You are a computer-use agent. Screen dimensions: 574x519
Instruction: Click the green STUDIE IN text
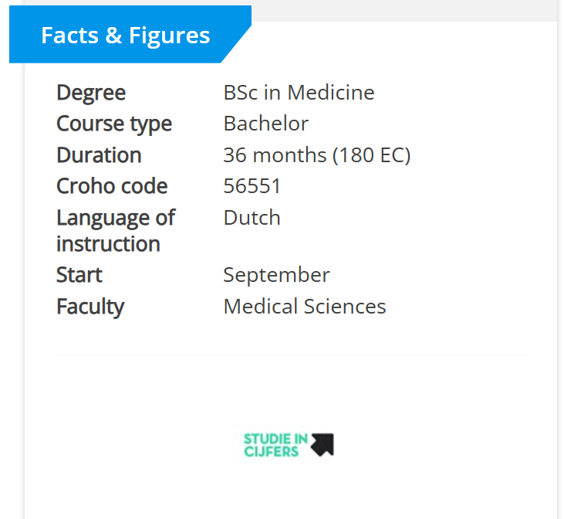click(275, 439)
